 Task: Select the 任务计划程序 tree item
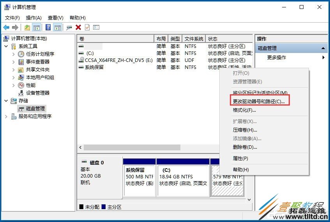pos(40,54)
